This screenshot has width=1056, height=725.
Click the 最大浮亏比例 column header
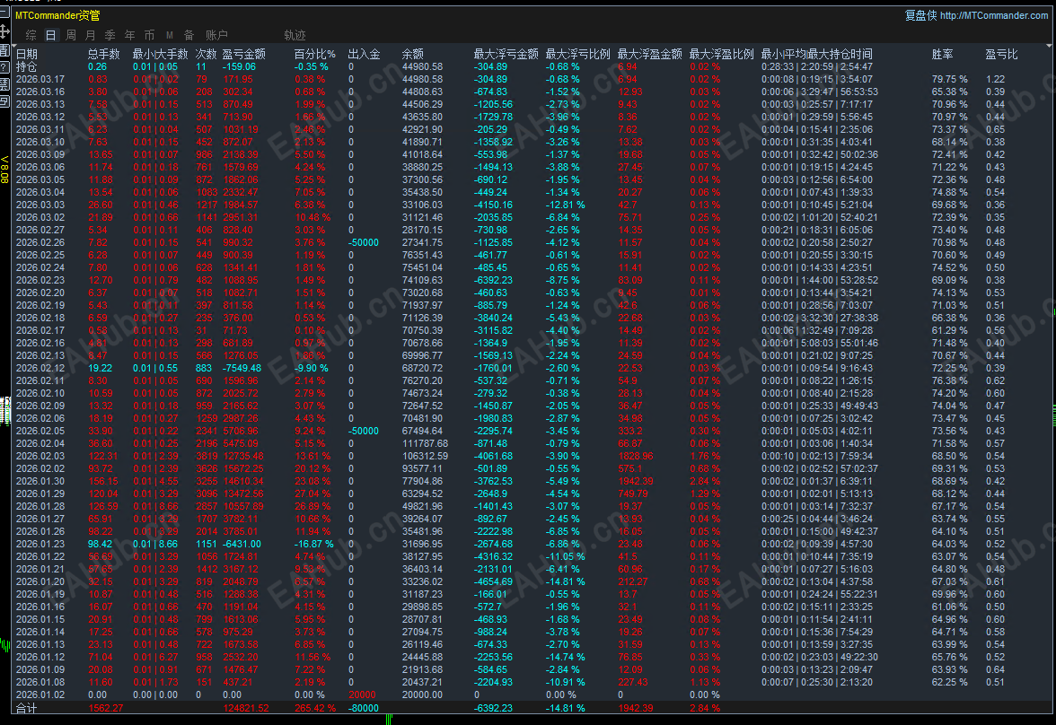(x=578, y=54)
